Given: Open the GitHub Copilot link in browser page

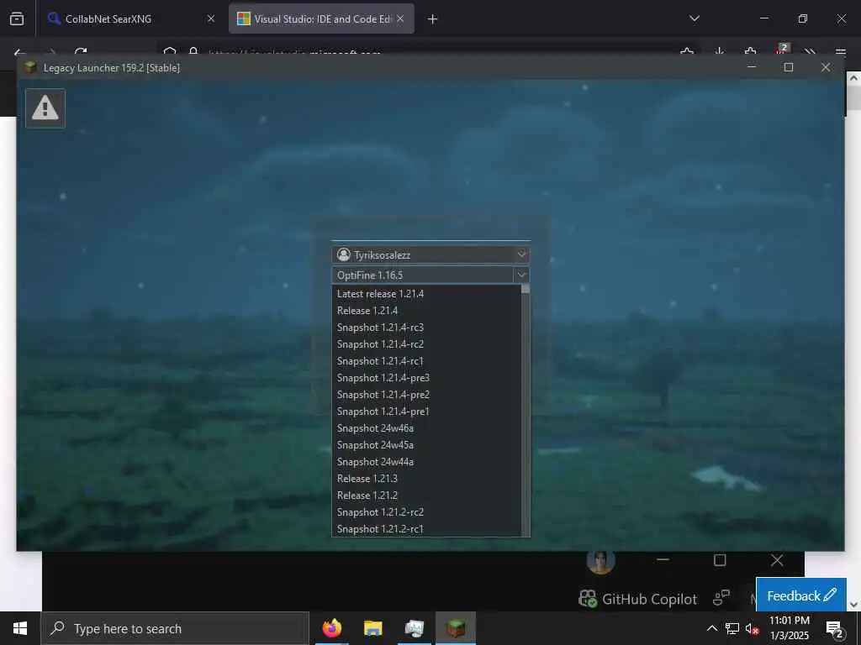Looking at the screenshot, I should coord(638,599).
